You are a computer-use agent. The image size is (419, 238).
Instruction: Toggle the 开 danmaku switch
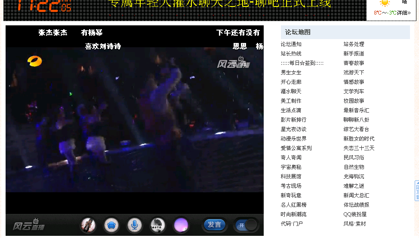click(246, 225)
